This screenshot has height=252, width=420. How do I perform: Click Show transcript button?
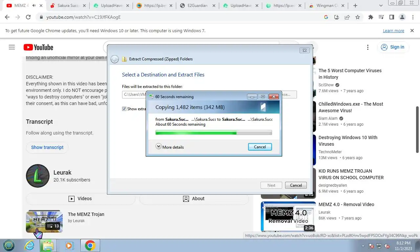[x=47, y=147]
